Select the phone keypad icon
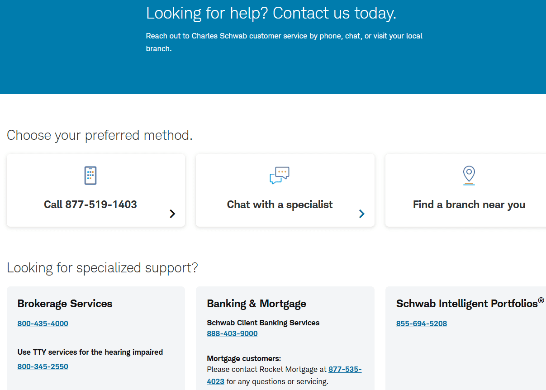 (90, 175)
